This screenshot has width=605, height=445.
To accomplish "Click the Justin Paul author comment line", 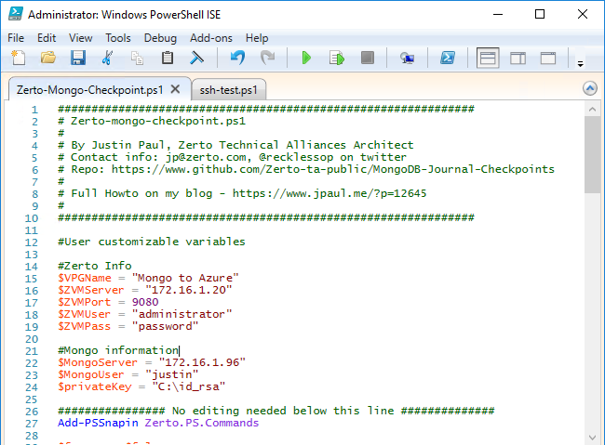I will coord(235,145).
